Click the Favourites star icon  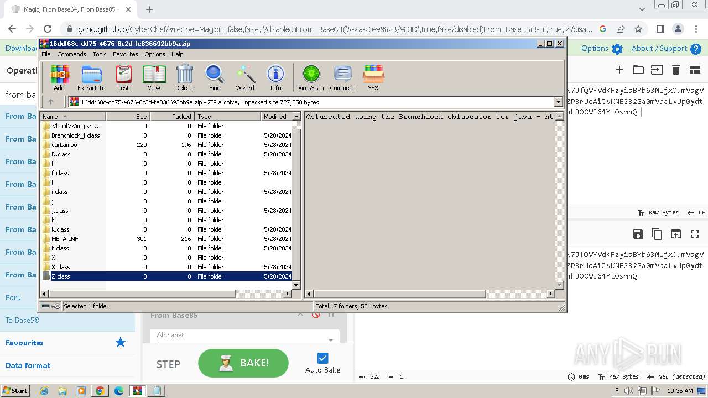[x=120, y=343]
